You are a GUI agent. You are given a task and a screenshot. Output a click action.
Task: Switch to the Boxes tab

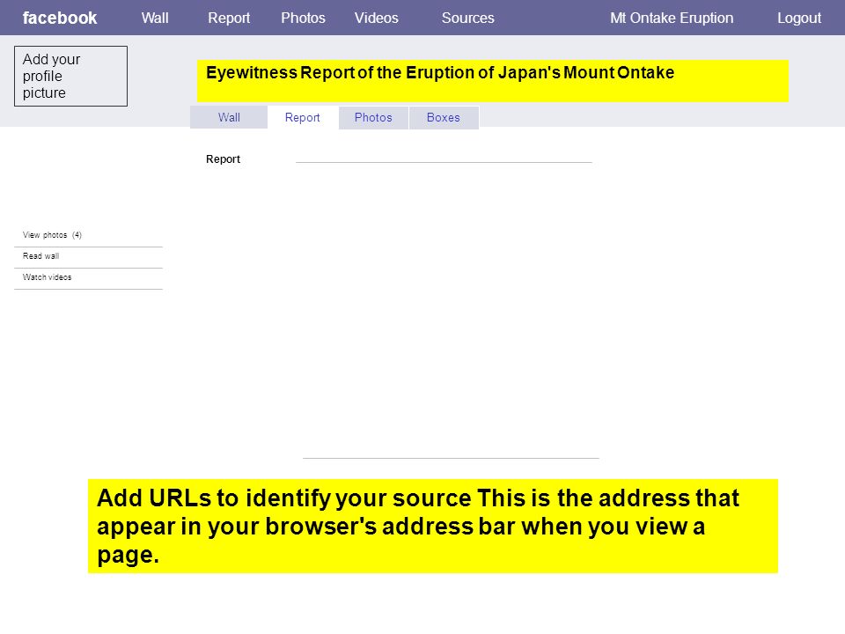[x=444, y=117]
